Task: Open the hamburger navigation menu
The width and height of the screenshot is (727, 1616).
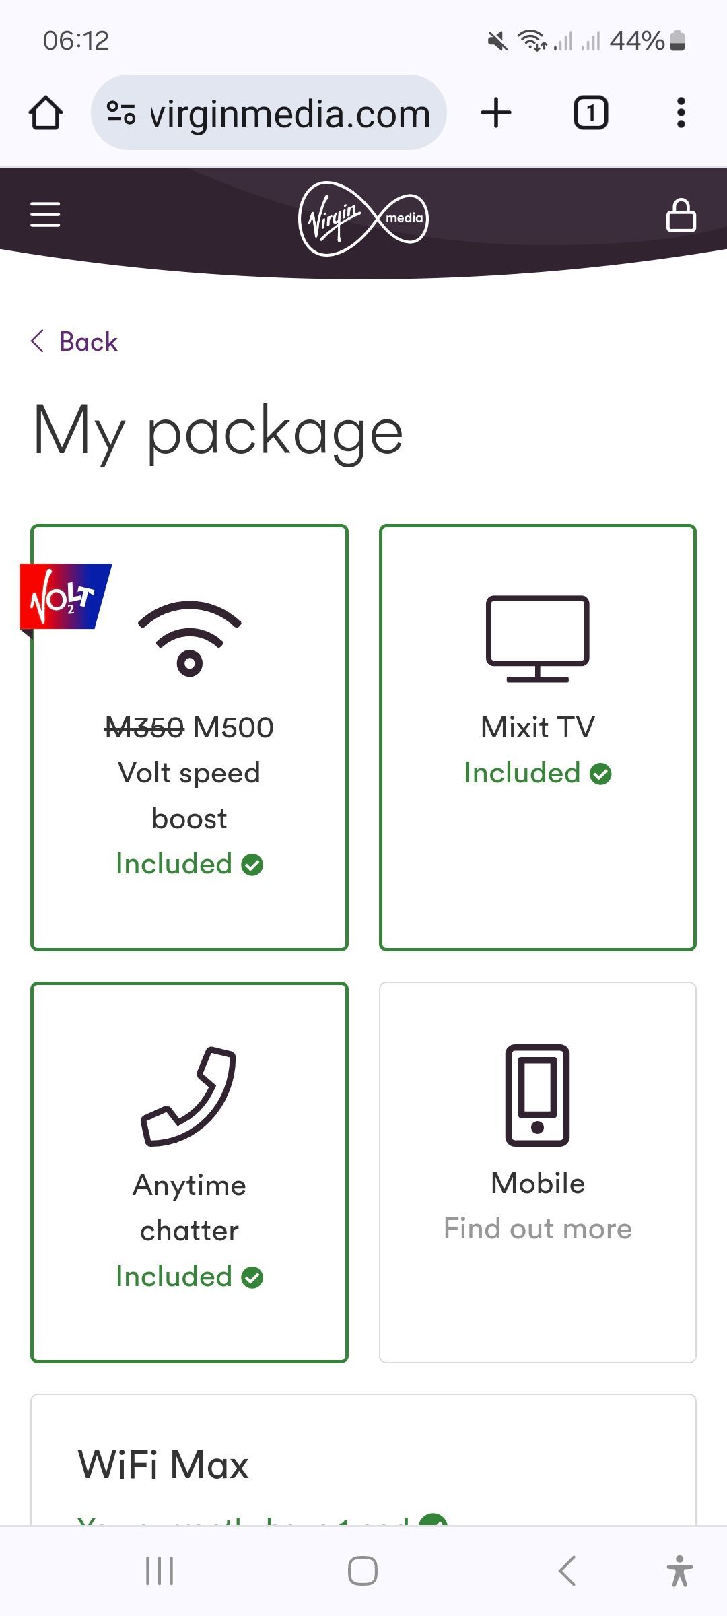Action: pos(45,215)
